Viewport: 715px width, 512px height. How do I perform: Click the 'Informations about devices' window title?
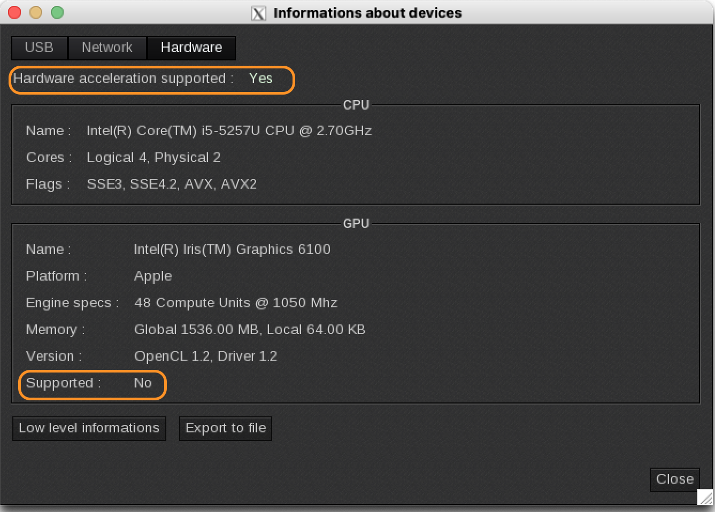click(367, 13)
